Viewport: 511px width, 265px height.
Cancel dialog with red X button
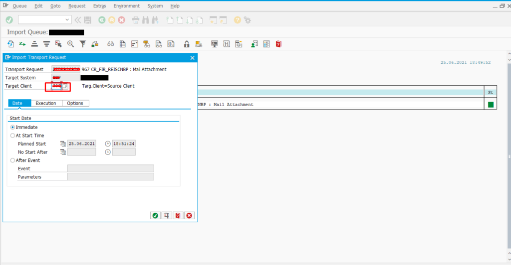189,215
